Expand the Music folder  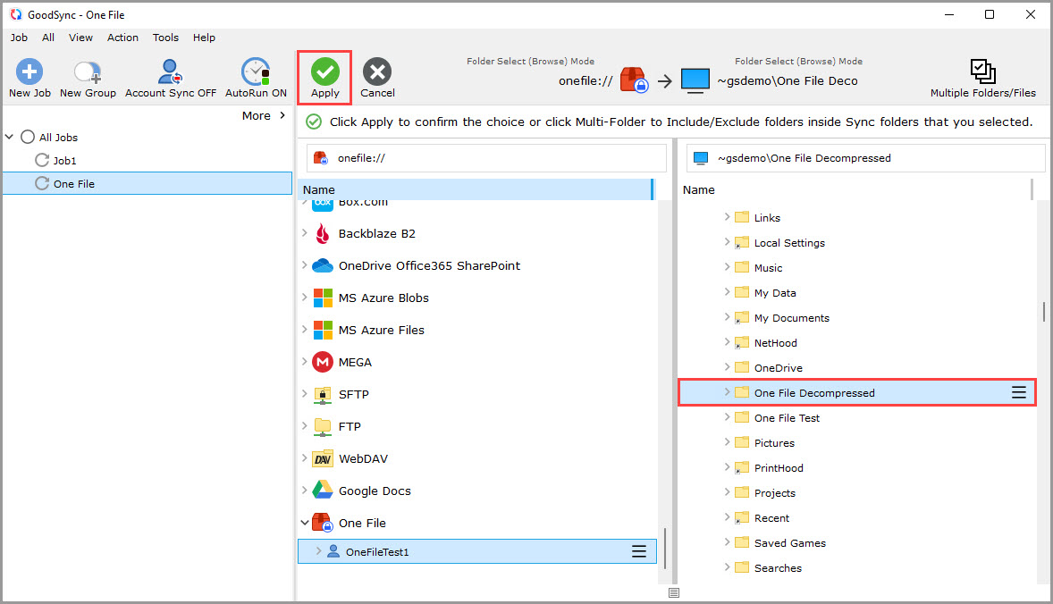pyautogui.click(x=727, y=267)
